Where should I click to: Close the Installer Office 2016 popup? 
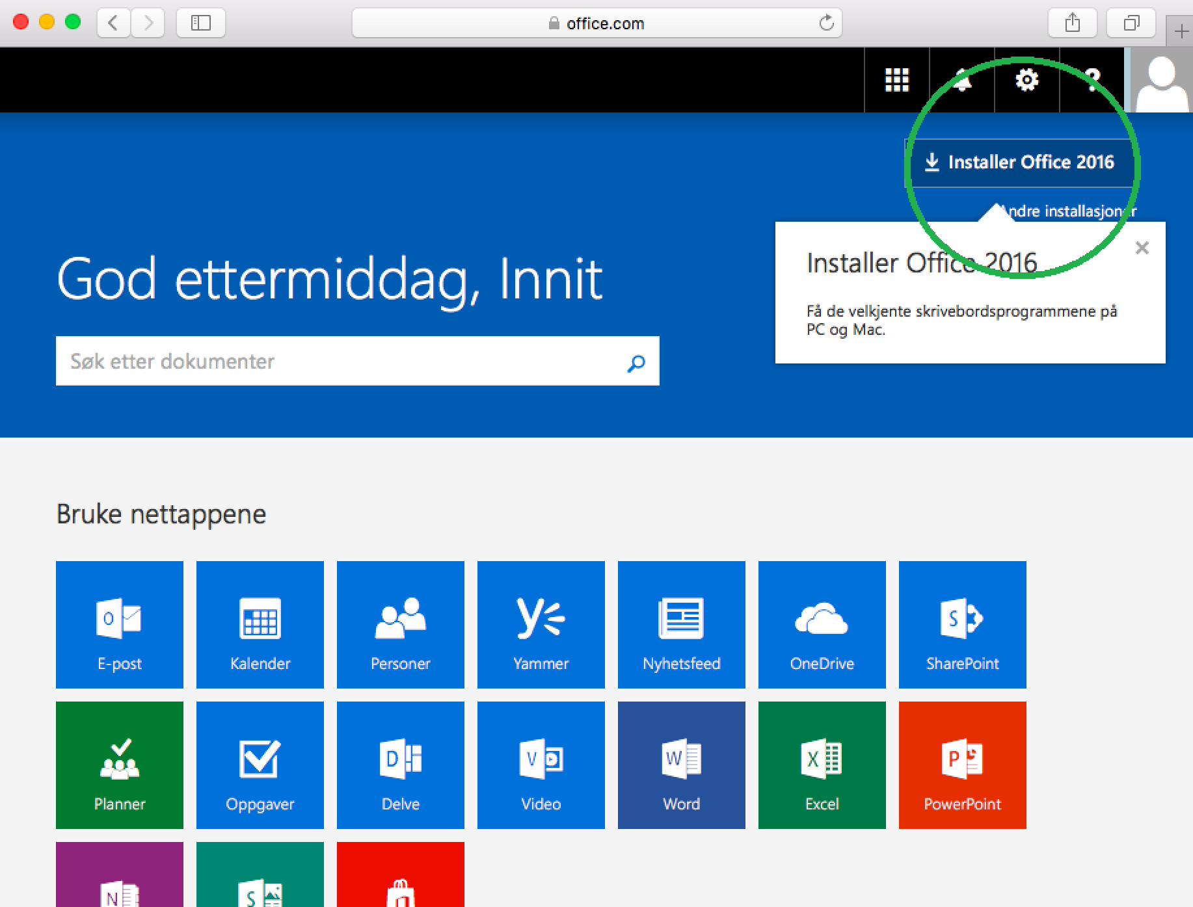tap(1142, 248)
